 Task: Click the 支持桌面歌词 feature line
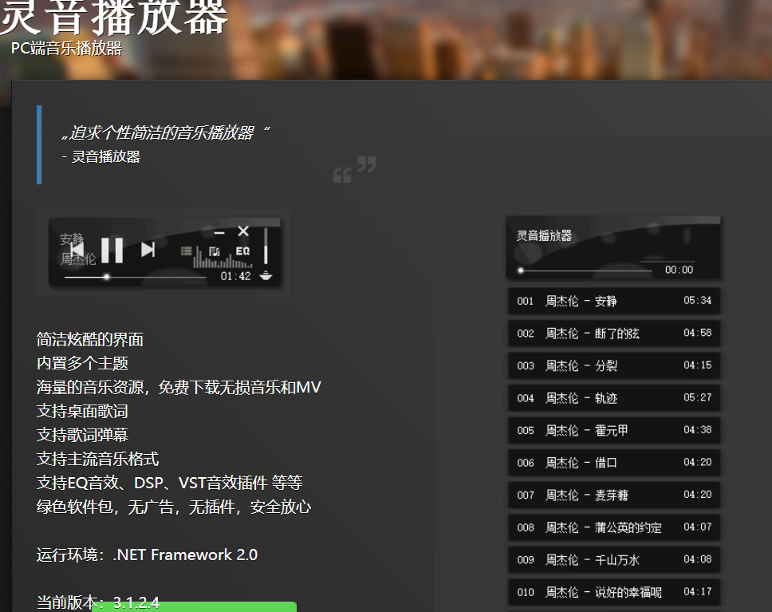82,411
